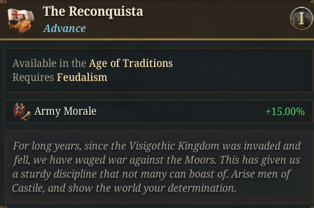Image resolution: width=314 pixels, height=208 pixels.
Task: Click the green +15.00% morale value
Action: click(x=285, y=112)
